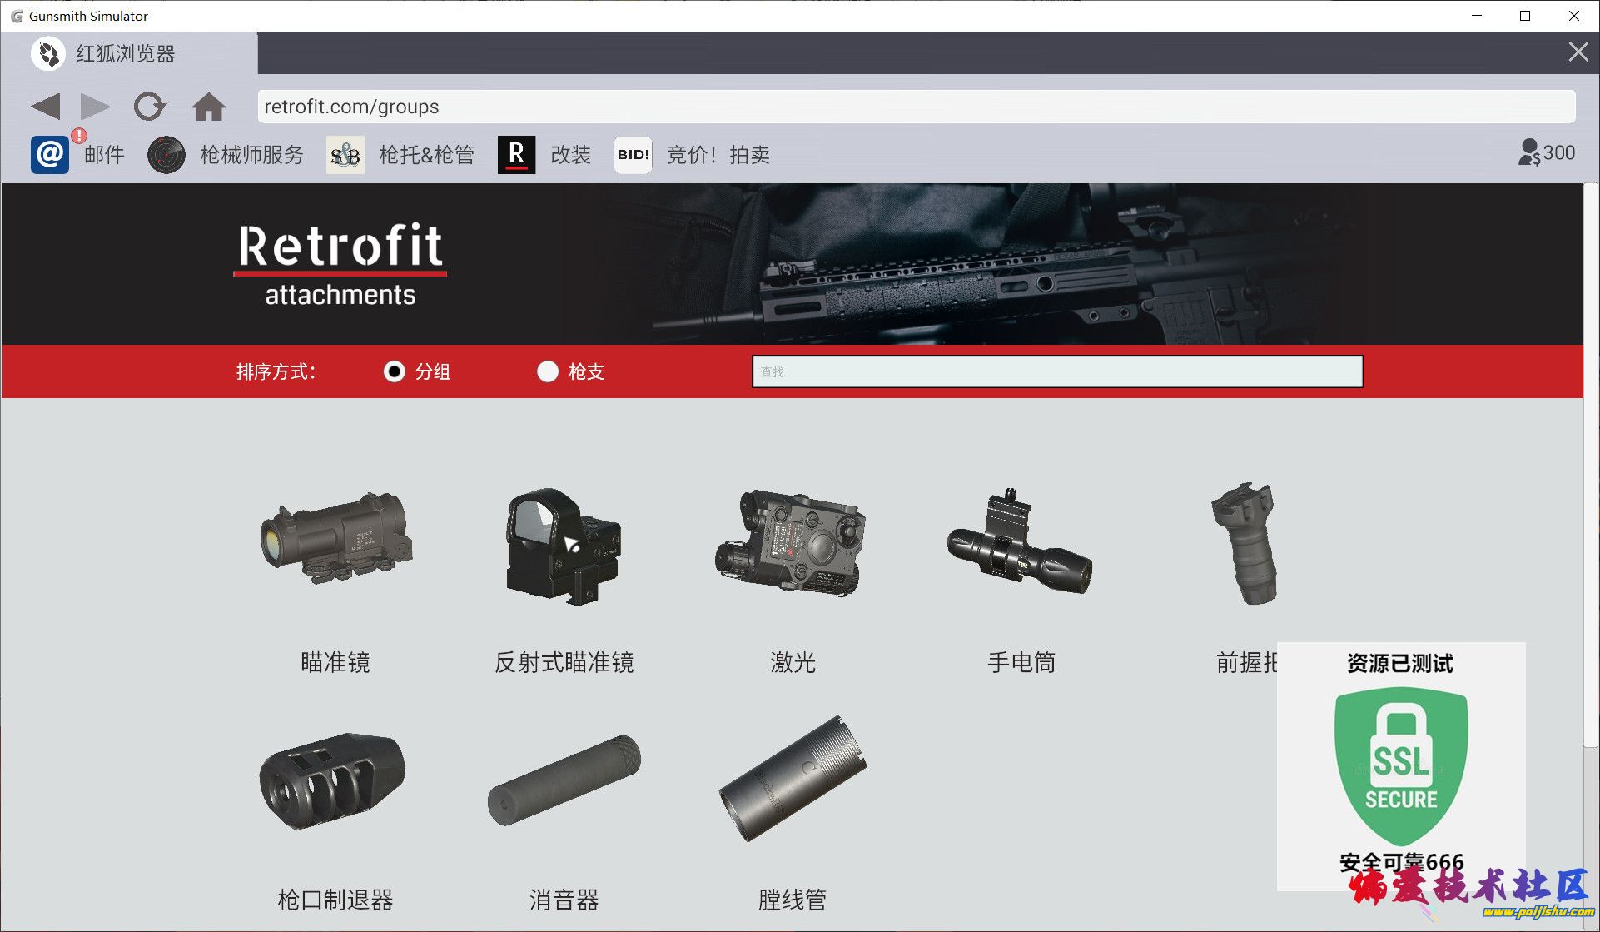Open the 消音器 suppressor category
The image size is (1600, 932).
564,780
